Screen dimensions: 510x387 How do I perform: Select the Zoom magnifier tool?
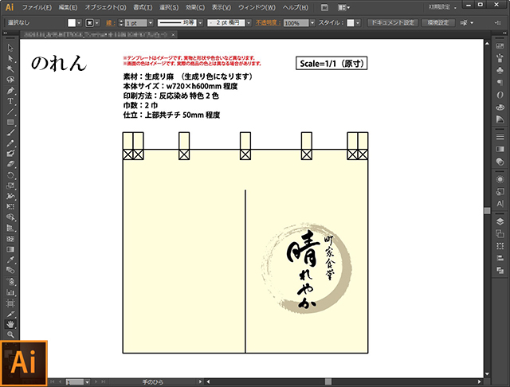coord(10,334)
